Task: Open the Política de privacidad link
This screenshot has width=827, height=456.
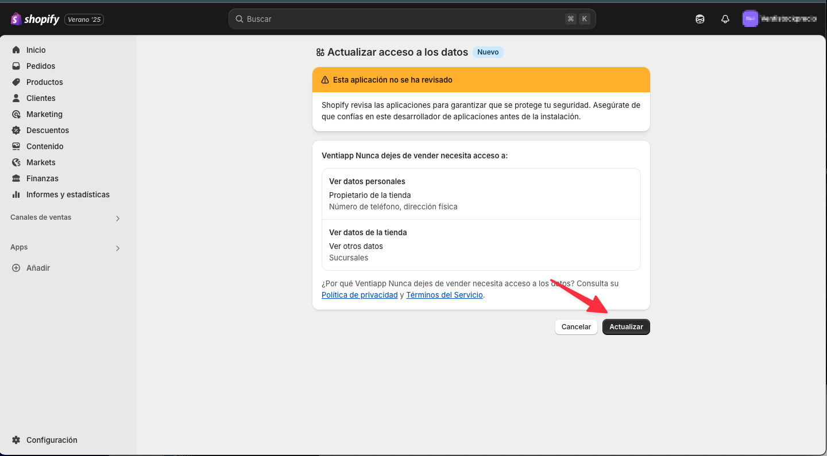Action: pos(360,295)
